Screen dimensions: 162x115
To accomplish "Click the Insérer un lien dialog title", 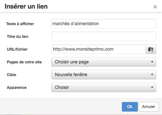I will tap(26, 6).
